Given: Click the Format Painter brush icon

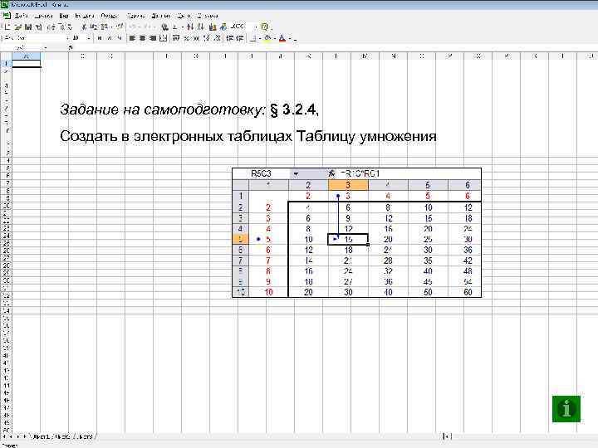Looking at the screenshot, I should (x=120, y=27).
